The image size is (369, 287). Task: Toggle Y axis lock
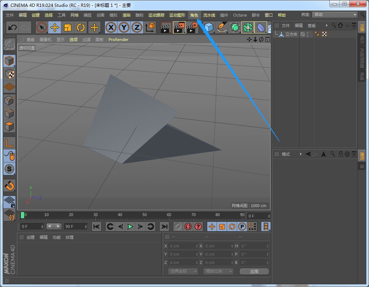[x=124, y=27]
